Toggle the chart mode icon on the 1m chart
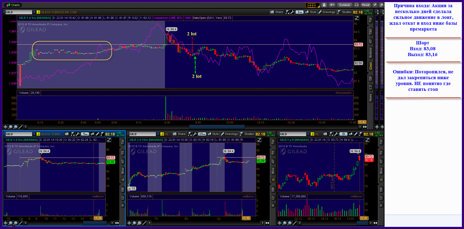This screenshot has width=464, height=229. 357,18
